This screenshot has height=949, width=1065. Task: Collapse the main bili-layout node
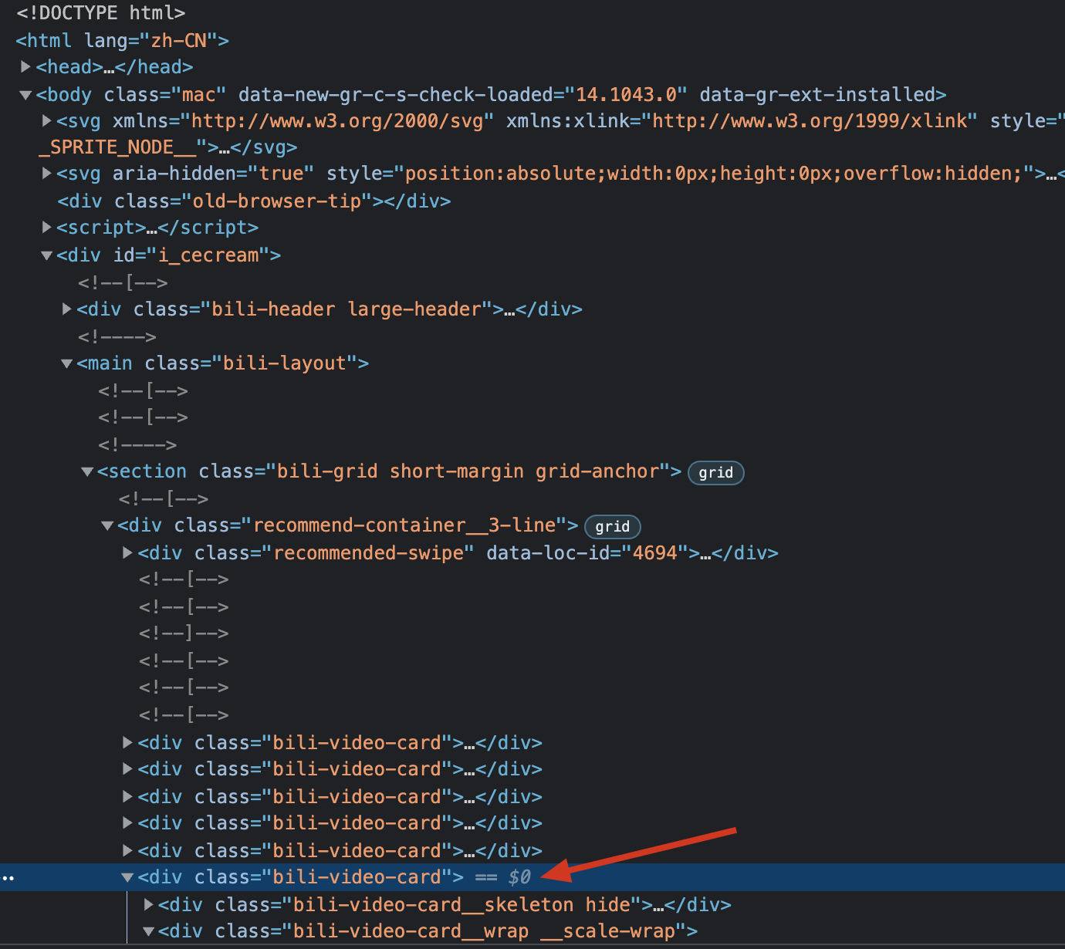click(x=66, y=363)
